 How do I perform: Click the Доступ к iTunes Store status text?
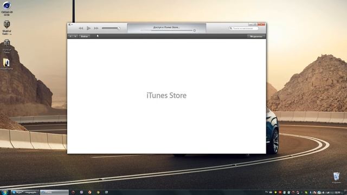[166, 27]
